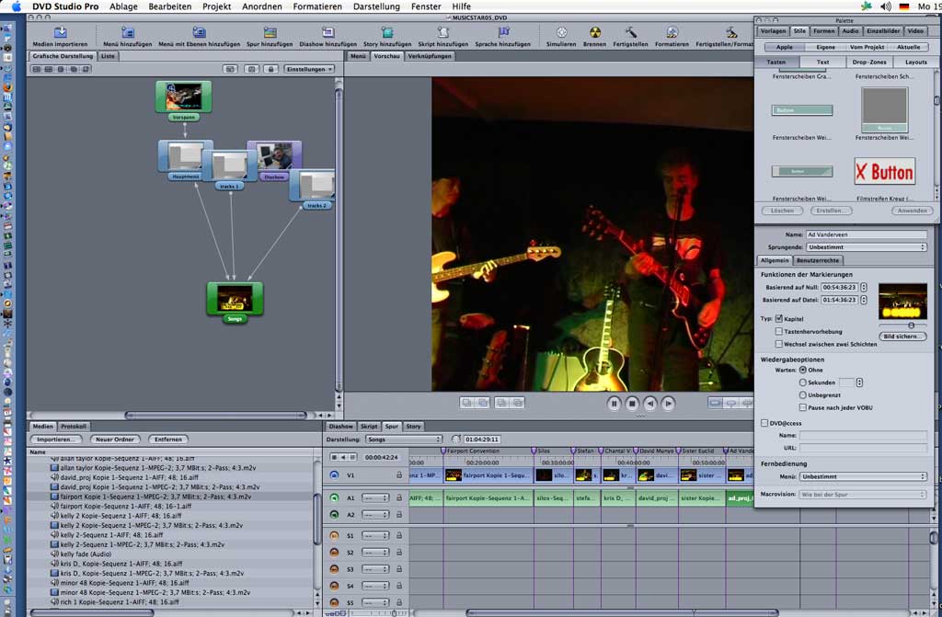Open the Projekt menu
The image size is (942, 617).
pyautogui.click(x=217, y=6)
